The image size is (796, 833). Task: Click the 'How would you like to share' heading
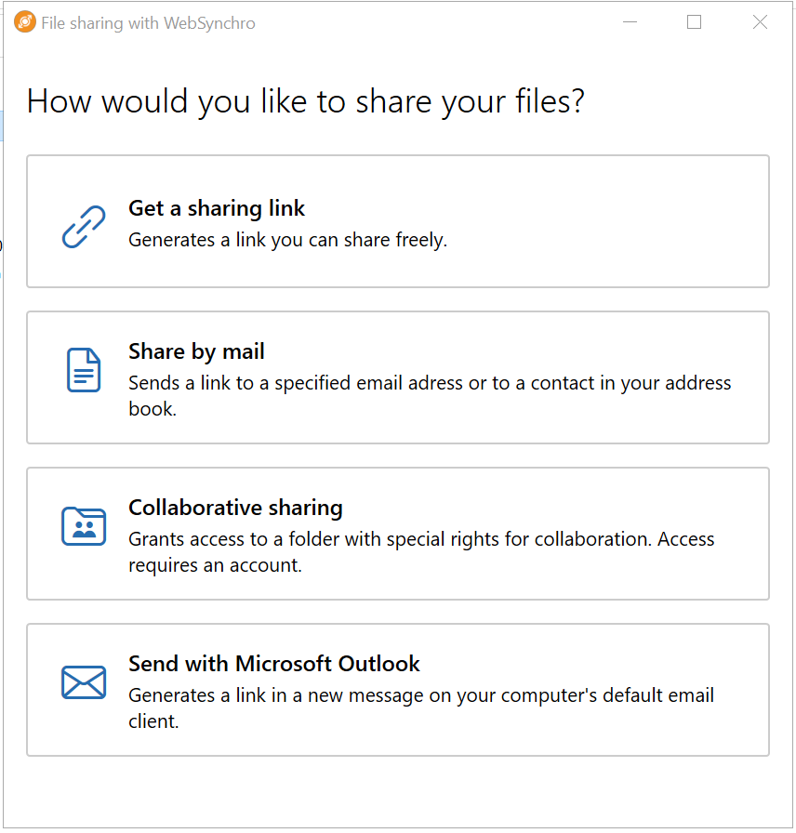(306, 101)
